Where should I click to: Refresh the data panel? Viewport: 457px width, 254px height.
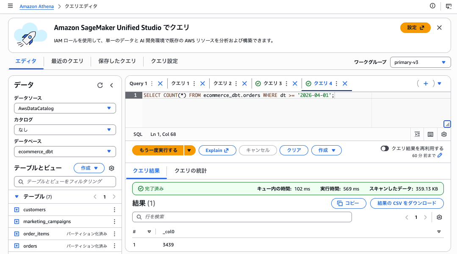coord(100,85)
